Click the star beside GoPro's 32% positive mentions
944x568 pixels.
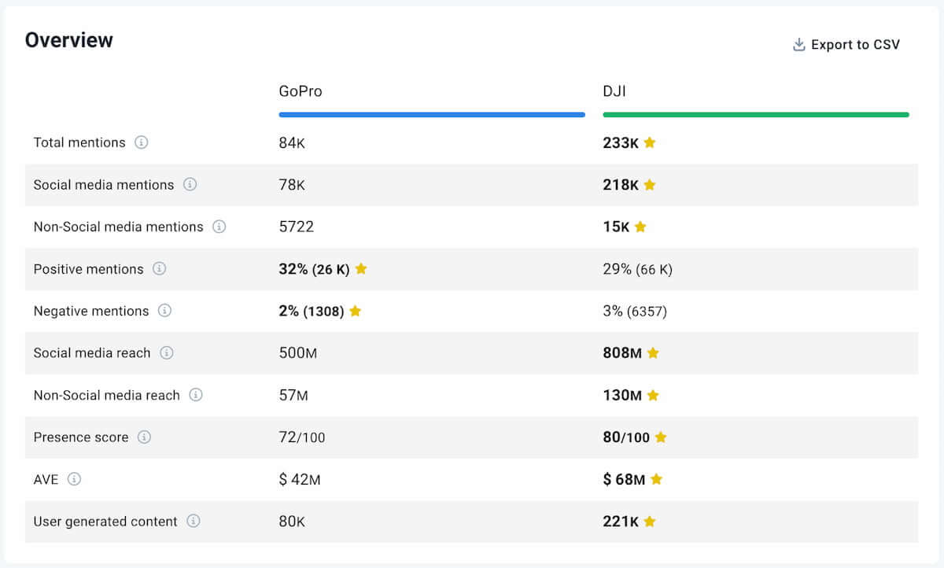[361, 269]
